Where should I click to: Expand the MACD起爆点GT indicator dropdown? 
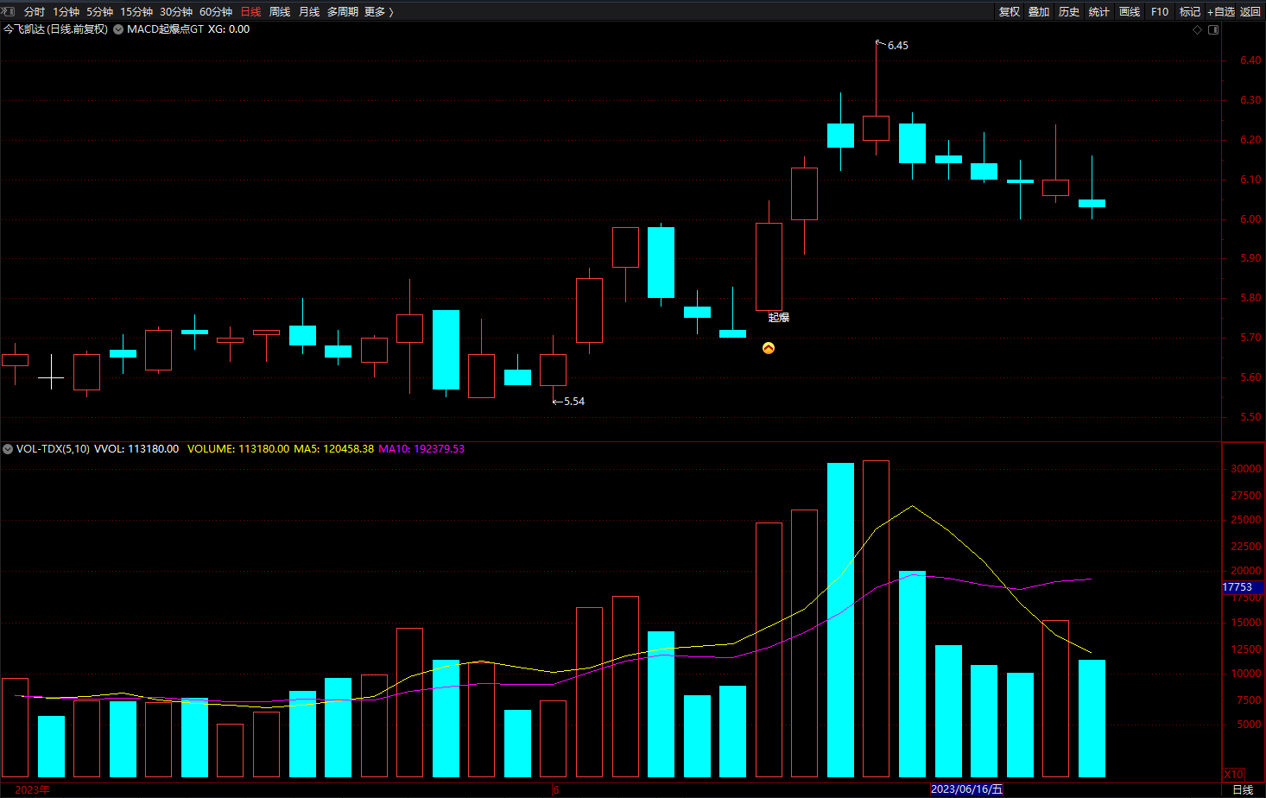coord(118,29)
